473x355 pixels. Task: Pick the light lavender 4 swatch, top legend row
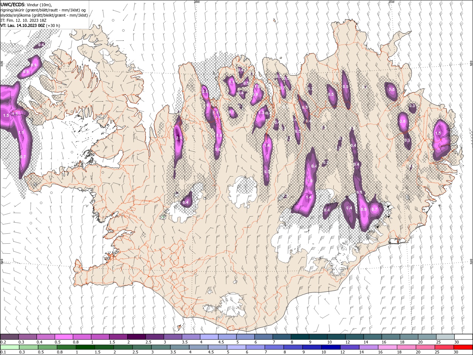click(209, 337)
